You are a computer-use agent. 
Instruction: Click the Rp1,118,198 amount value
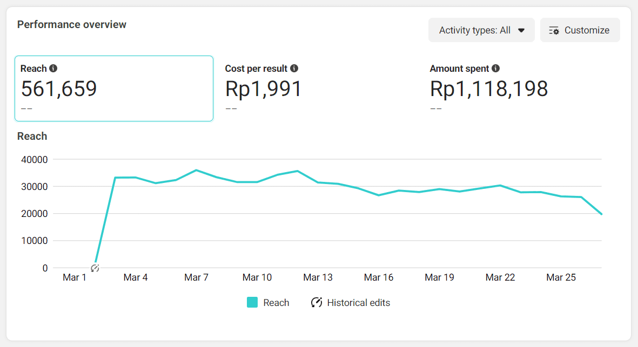click(488, 89)
